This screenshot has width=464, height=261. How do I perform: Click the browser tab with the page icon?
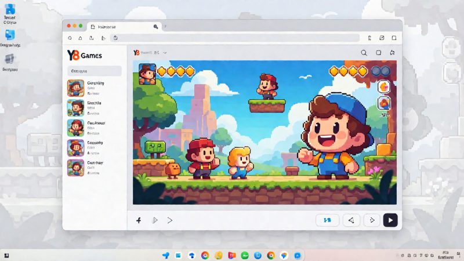pyautogui.click(x=125, y=27)
